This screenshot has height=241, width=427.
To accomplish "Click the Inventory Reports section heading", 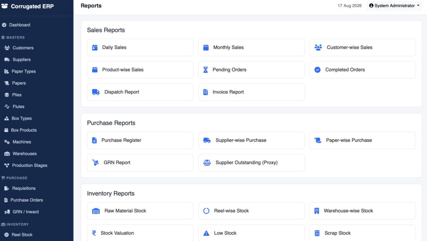I will click(x=111, y=193).
